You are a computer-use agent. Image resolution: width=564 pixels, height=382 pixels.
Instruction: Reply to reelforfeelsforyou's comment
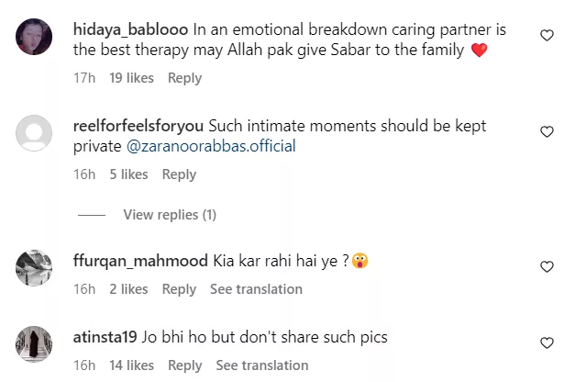pos(179,174)
